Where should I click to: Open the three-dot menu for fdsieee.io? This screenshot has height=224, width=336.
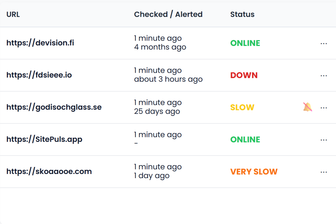pos(324,75)
